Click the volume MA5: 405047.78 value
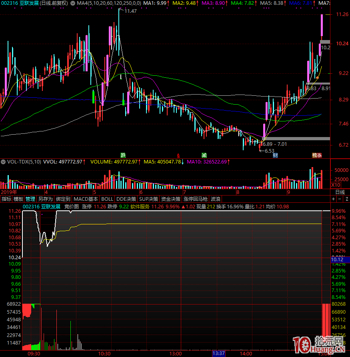Viewport: 350px width, 357px height. (164, 162)
